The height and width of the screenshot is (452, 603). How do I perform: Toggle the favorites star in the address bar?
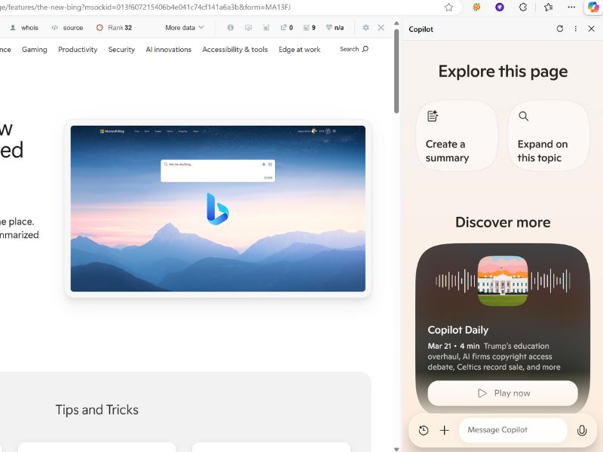pos(448,8)
